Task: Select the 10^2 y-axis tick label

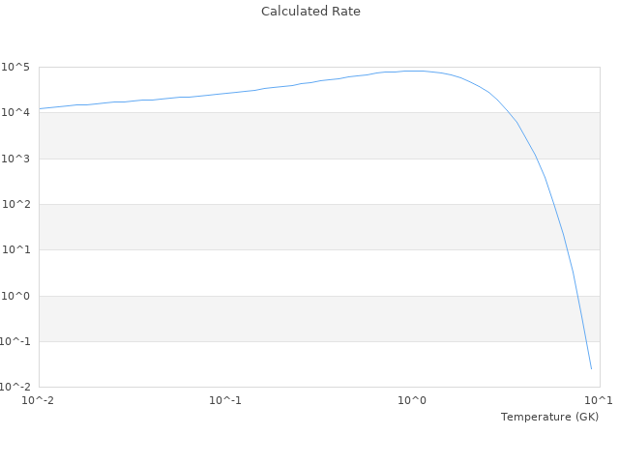Action: click(x=18, y=205)
